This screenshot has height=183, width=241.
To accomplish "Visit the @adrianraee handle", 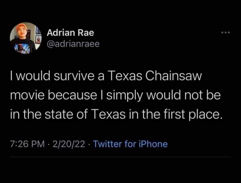I will [73, 44].
